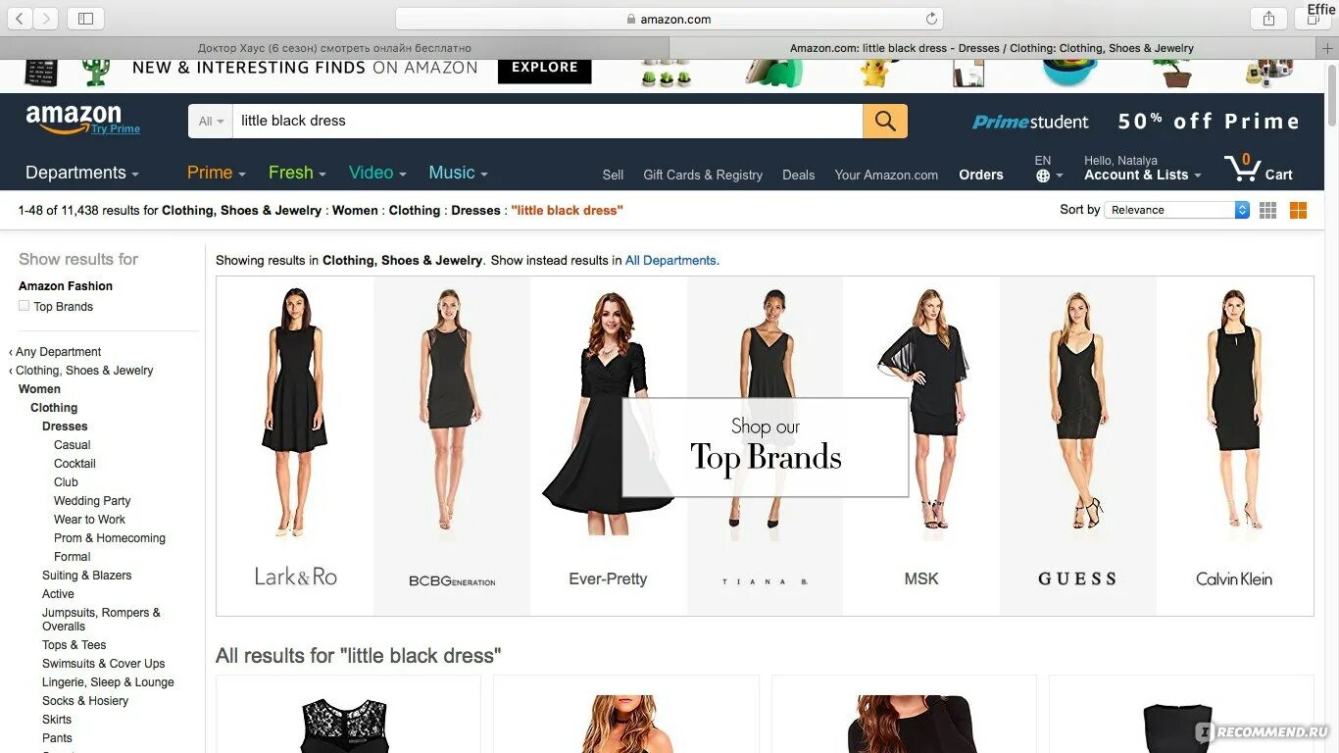The height and width of the screenshot is (753, 1339).
Task: Filter by Wedding Party dresses
Action: pyautogui.click(x=92, y=501)
